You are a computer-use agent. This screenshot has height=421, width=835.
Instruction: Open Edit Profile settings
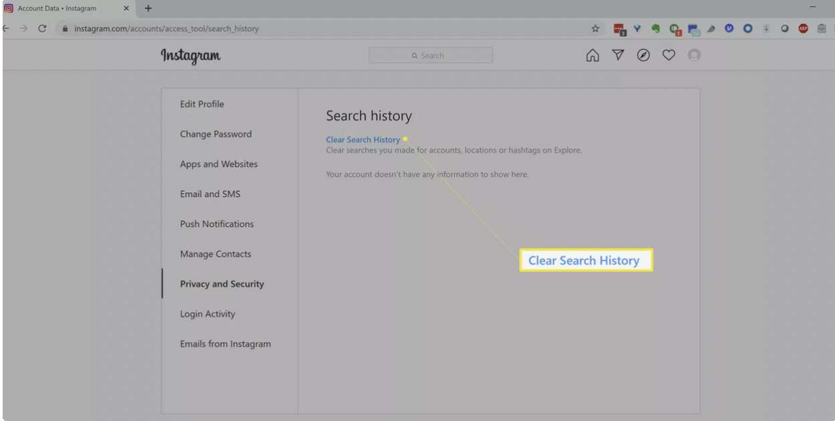click(202, 104)
